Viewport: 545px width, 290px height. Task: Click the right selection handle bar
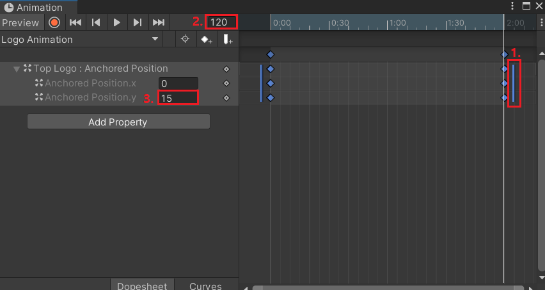pyautogui.click(x=514, y=83)
